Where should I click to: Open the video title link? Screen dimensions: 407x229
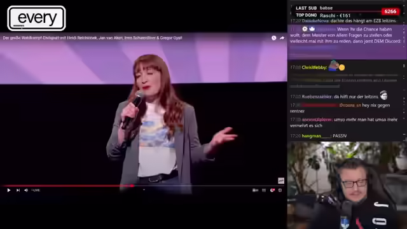(92, 38)
